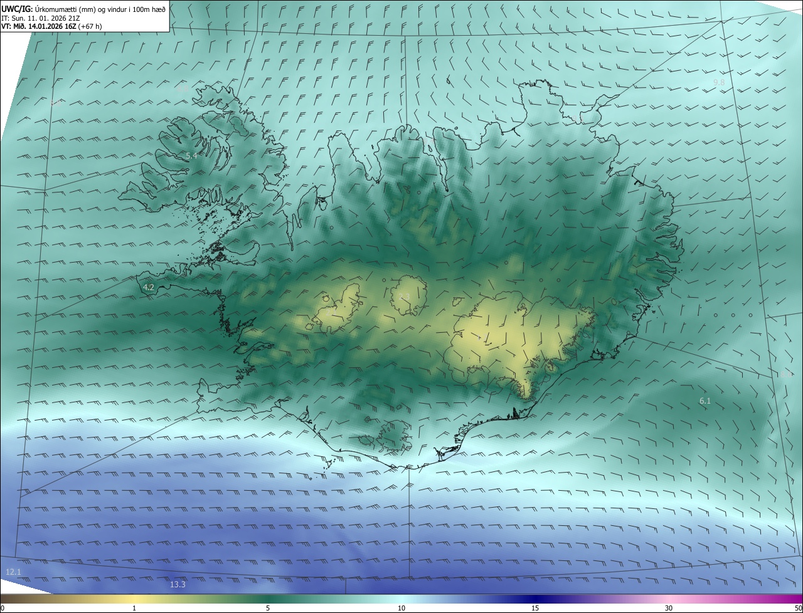Click the colorbar tick labeled 0
Screen dimensions: 803x613
pyautogui.click(x=3, y=608)
